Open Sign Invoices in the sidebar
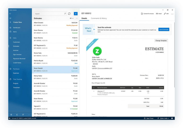The height and width of the screenshot is (128, 183). tap(17, 55)
